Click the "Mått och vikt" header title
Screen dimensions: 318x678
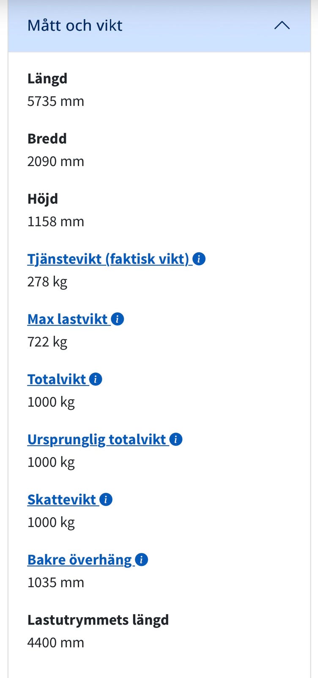(x=75, y=25)
